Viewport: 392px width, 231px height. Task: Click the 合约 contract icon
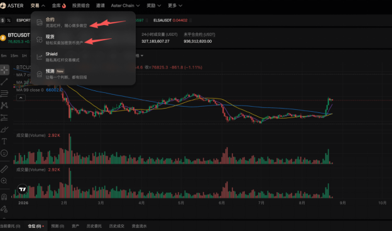point(40,23)
